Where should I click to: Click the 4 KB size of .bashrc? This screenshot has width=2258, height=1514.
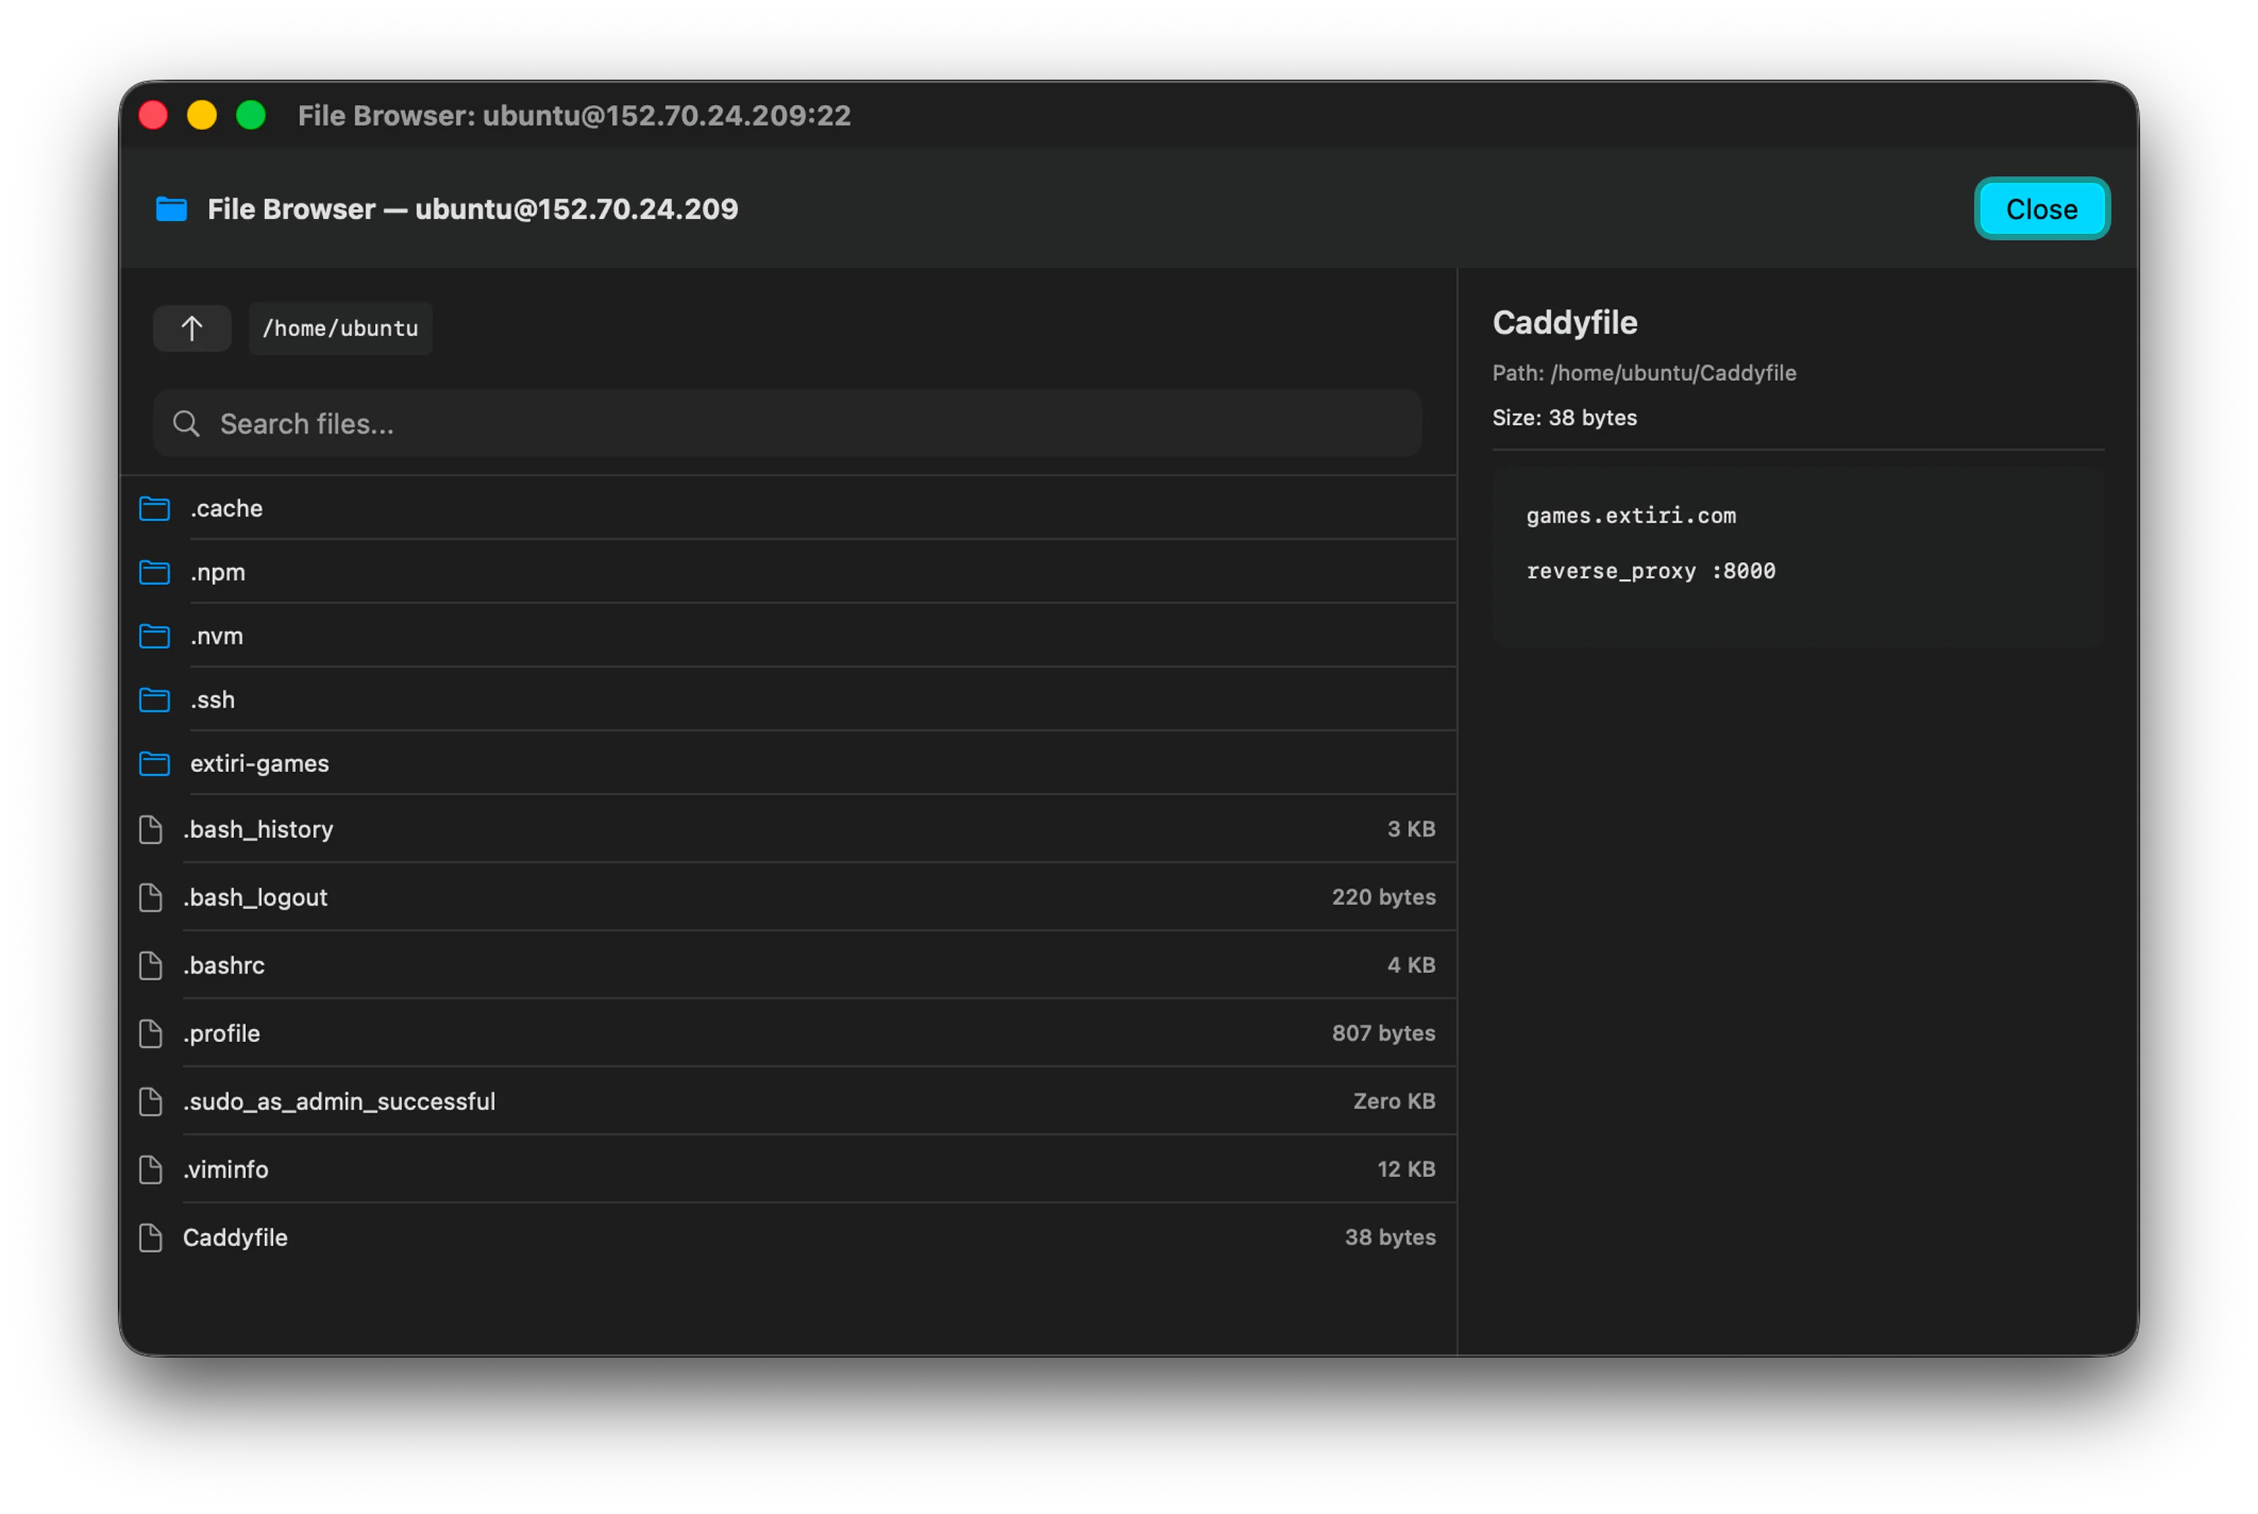(1411, 966)
